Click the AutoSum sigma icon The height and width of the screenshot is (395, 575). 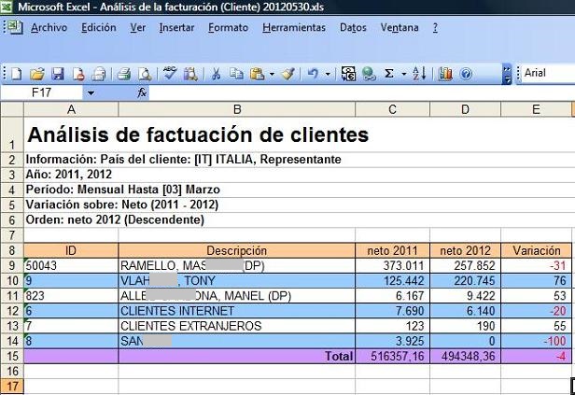click(x=389, y=73)
